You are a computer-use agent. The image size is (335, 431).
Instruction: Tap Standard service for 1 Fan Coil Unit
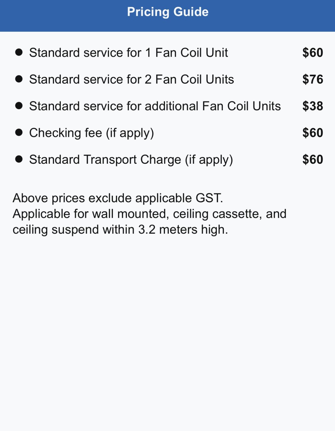click(x=129, y=53)
